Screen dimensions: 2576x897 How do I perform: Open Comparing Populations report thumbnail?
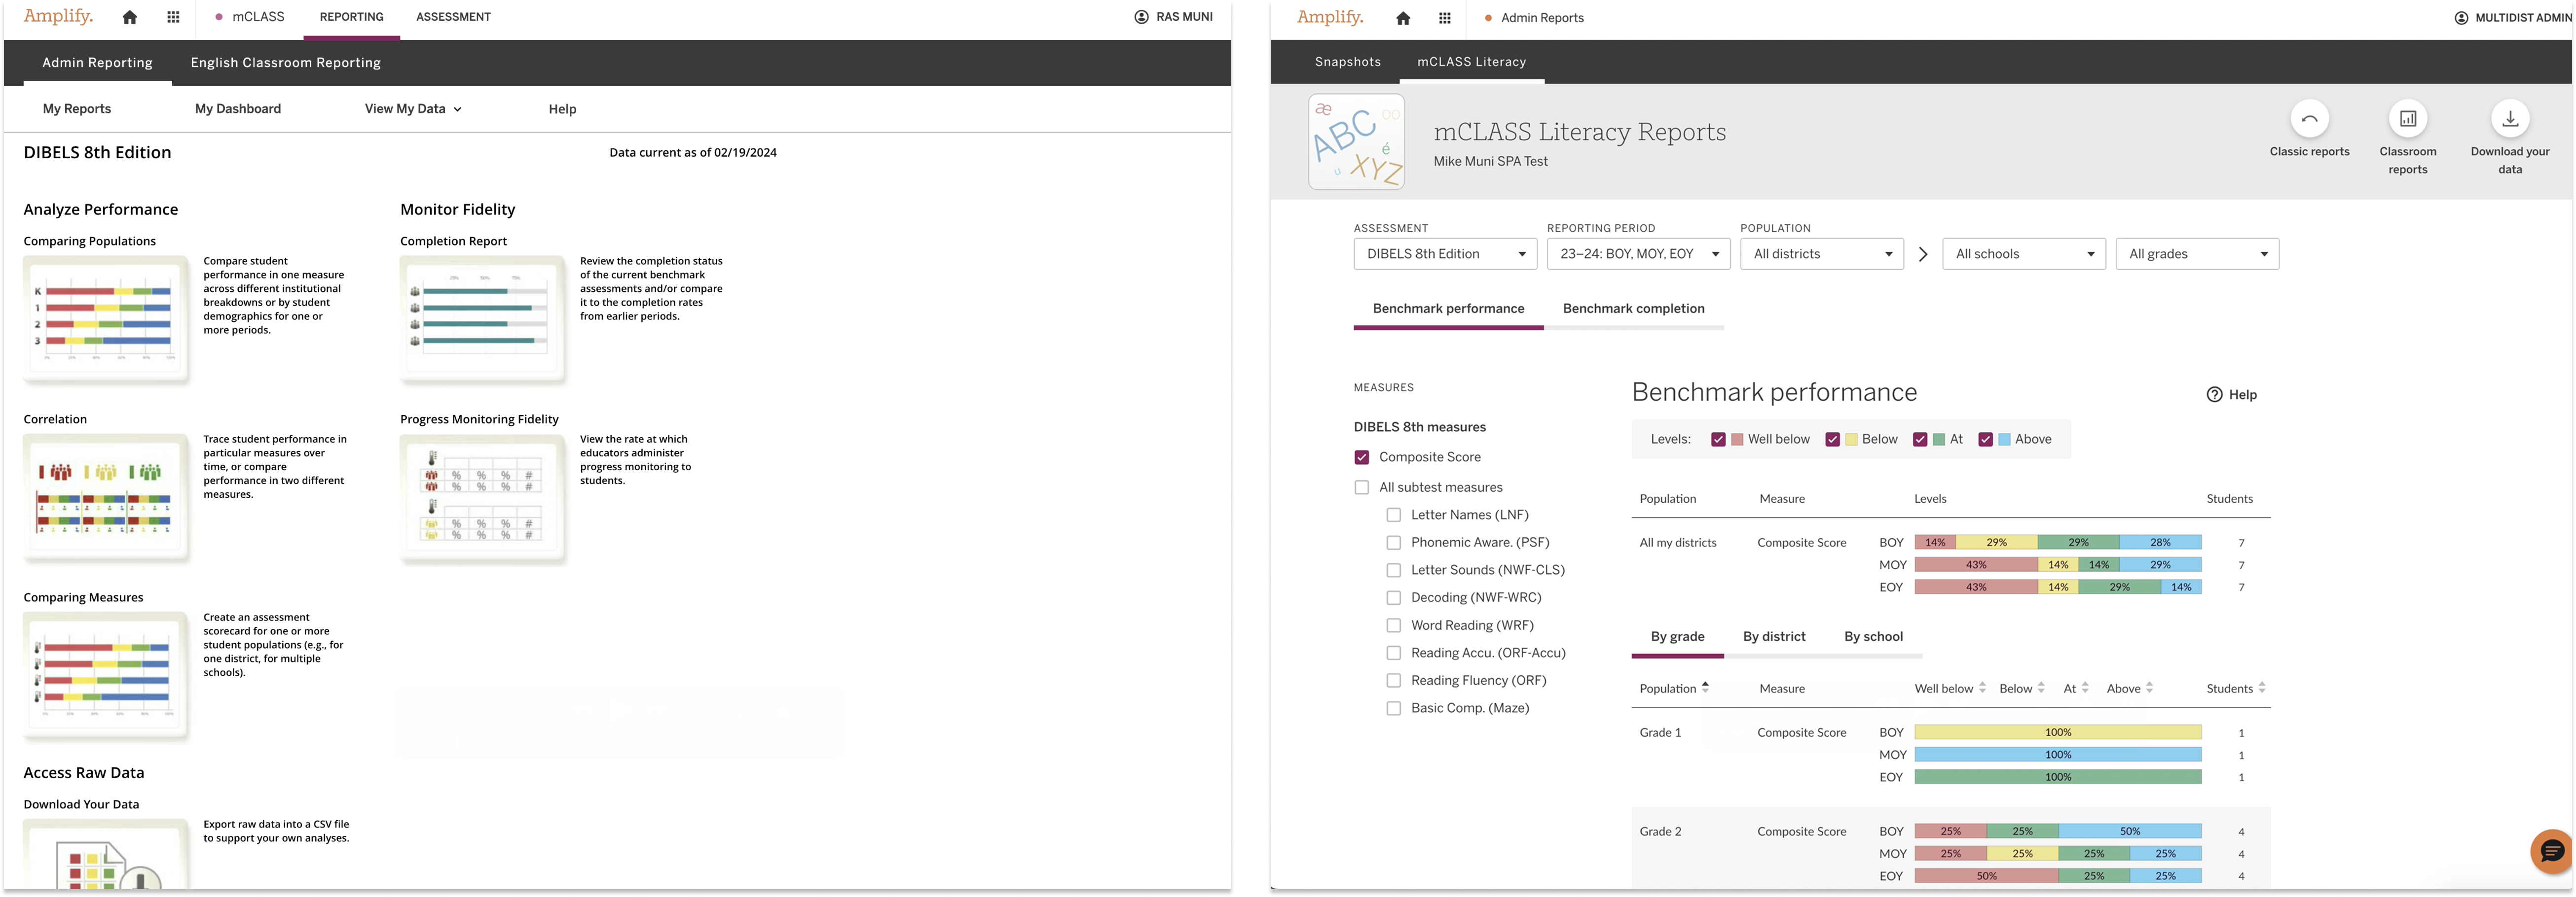106,319
